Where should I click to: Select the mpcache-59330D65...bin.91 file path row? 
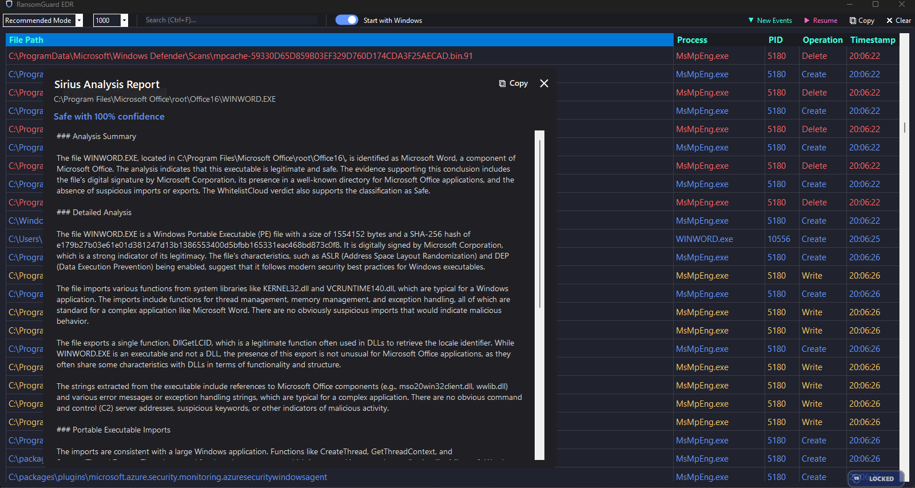tap(340, 56)
